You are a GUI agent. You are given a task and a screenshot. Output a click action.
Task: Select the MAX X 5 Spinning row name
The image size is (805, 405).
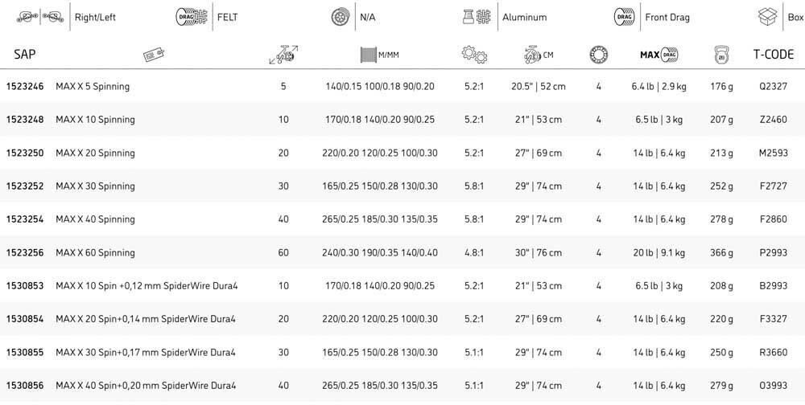point(92,86)
